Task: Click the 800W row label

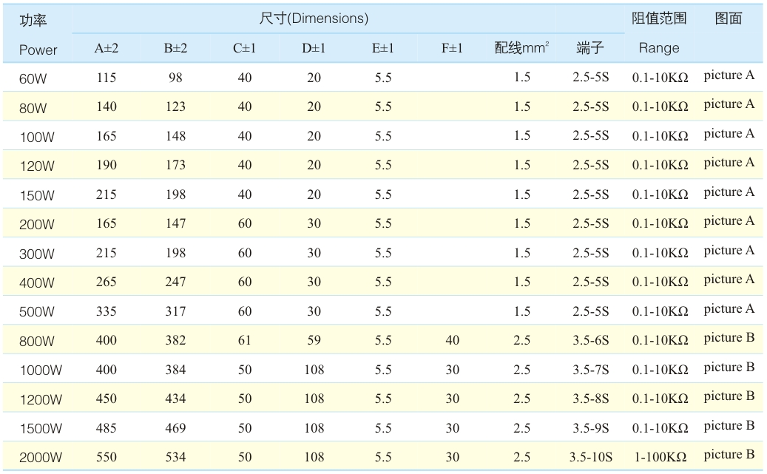Action: coord(37,341)
